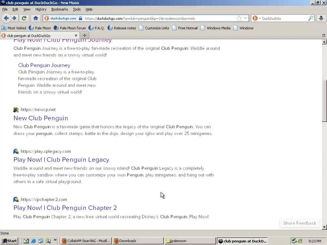Open the Tools menu

pyautogui.click(x=77, y=9)
